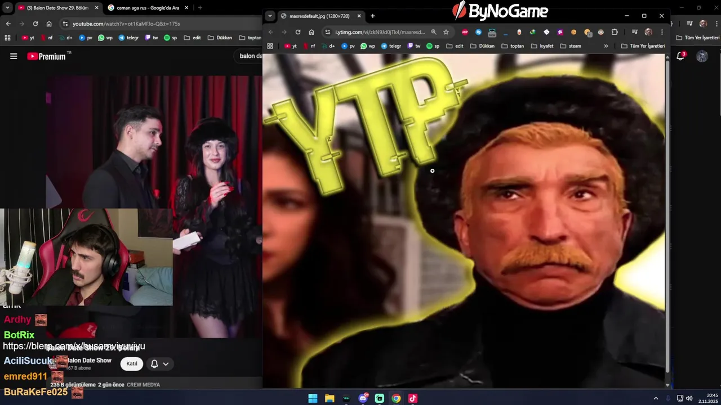Image resolution: width=721 pixels, height=405 pixels.
Task: Close the Balon Date Show tab
Action: pyautogui.click(x=96, y=8)
